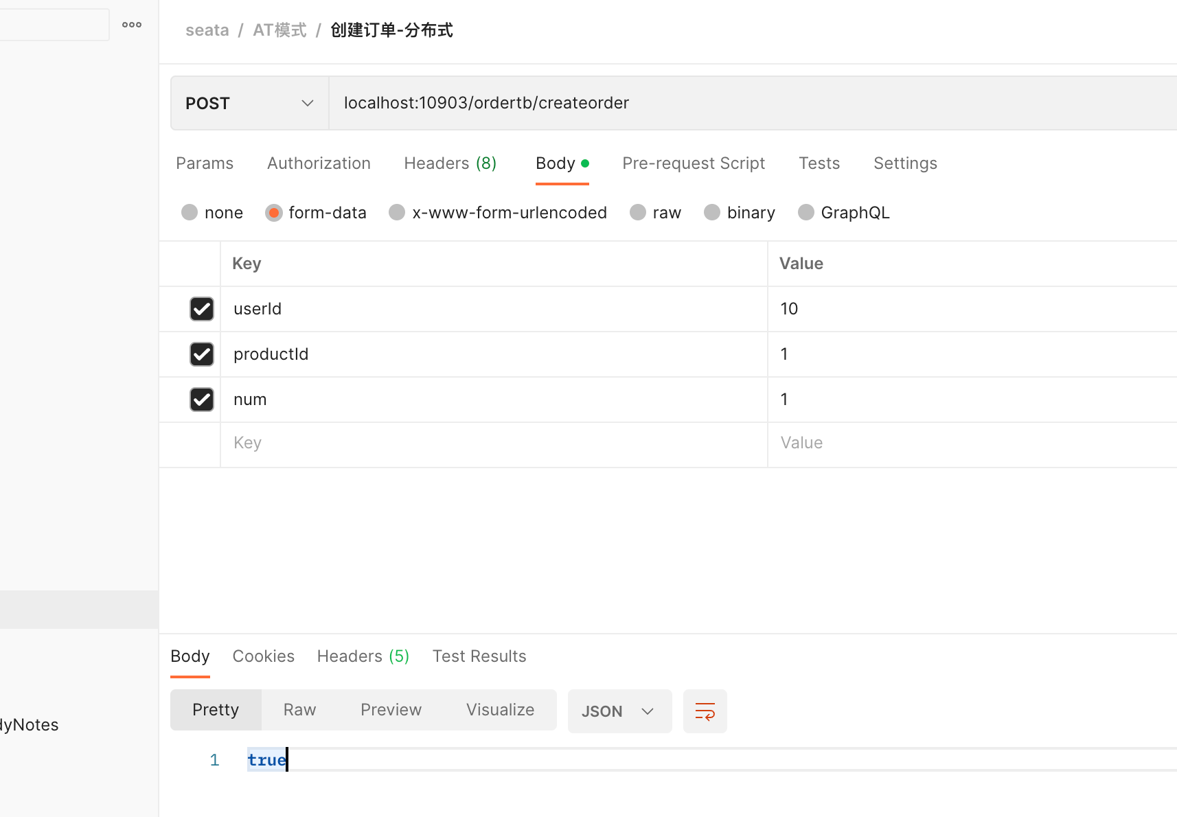Disable the num parameter checkbox
This screenshot has width=1177, height=817.
pyautogui.click(x=202, y=400)
